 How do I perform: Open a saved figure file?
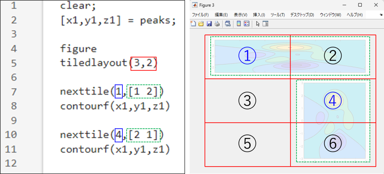201,24
